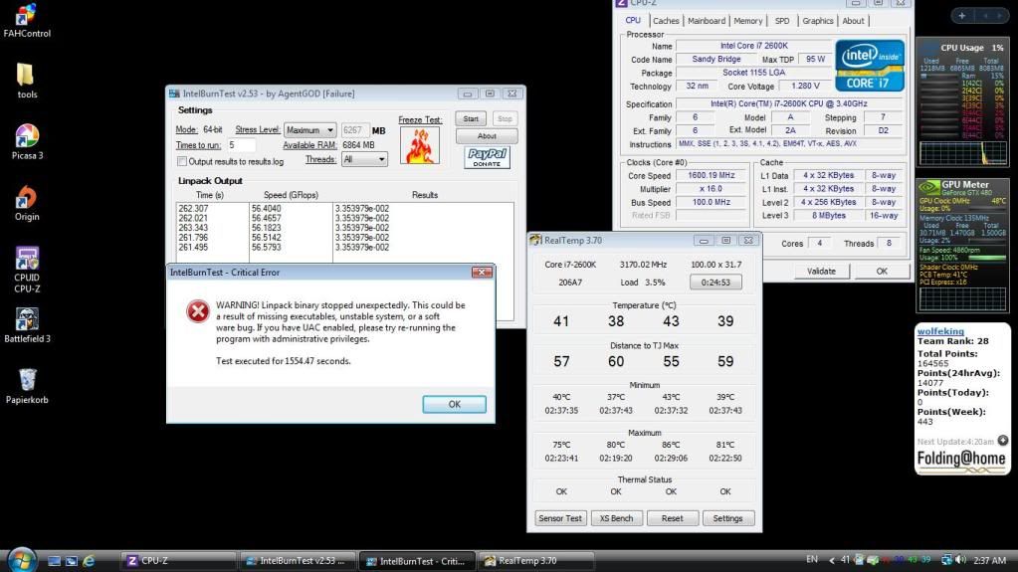Viewport: 1018px width, 572px height.
Task: Click the disabled MB memory size field
Action: point(355,130)
